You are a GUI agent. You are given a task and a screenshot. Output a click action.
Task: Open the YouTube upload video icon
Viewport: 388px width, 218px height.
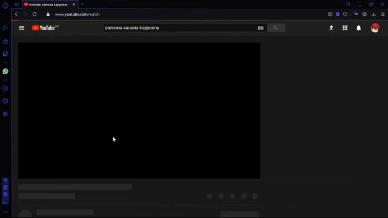coord(332,28)
